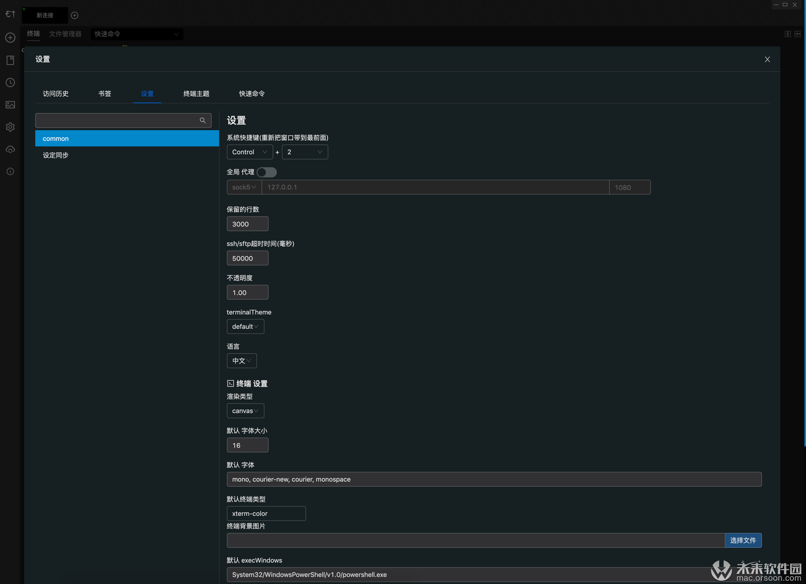
Task: Click the electerm logo icon
Action: [x=10, y=14]
